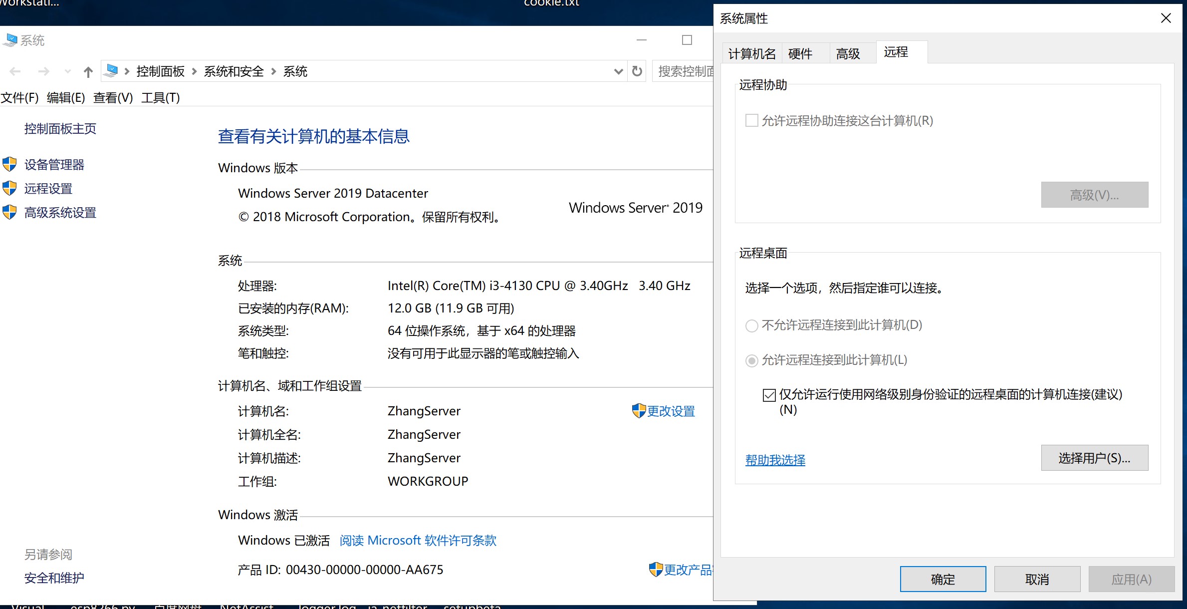Viewport: 1187px width, 609px height.
Task: Open the 编辑(E) menu
Action: click(66, 97)
